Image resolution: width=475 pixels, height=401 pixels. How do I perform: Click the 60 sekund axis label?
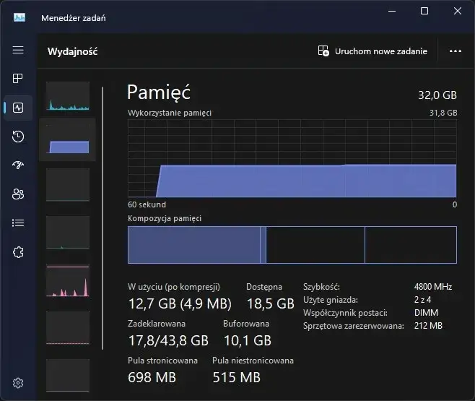[x=147, y=204]
